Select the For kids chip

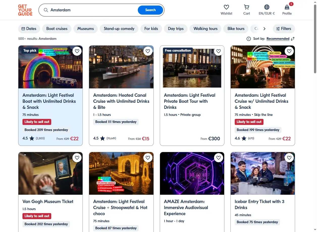[151, 29]
